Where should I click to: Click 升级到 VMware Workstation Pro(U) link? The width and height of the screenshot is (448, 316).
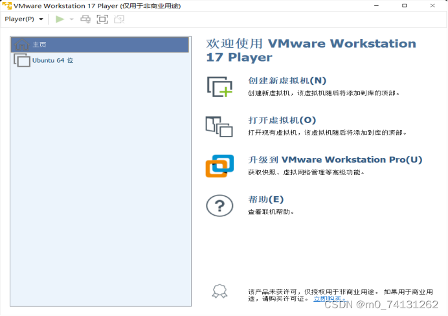(335, 159)
